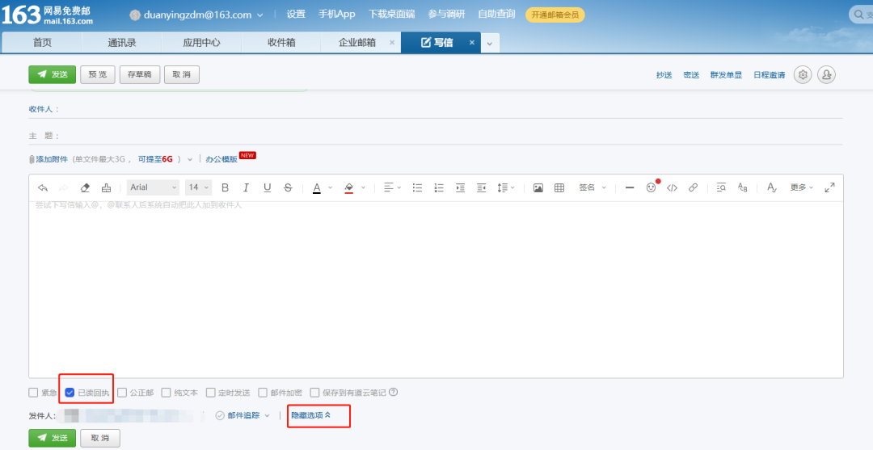Screen dimensions: 873x450
Task: Pick the font color red A swatch
Action: pyautogui.click(x=317, y=187)
